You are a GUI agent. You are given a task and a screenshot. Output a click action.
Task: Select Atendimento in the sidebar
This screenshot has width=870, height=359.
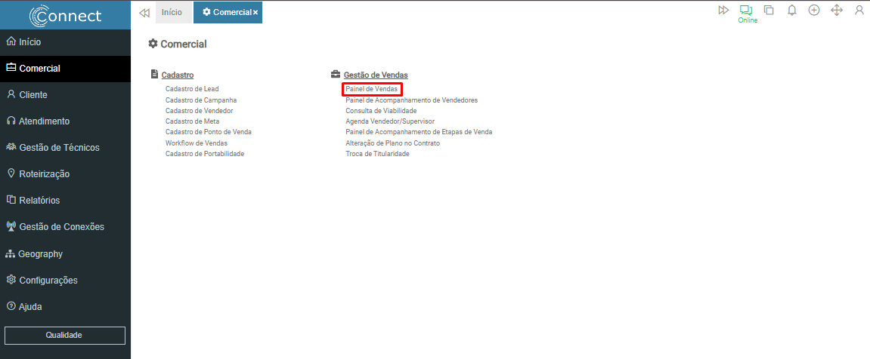click(x=44, y=121)
